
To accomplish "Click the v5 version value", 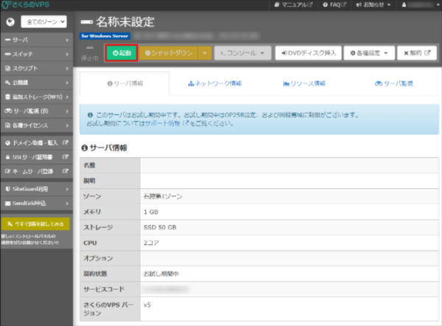I will coord(147,305).
